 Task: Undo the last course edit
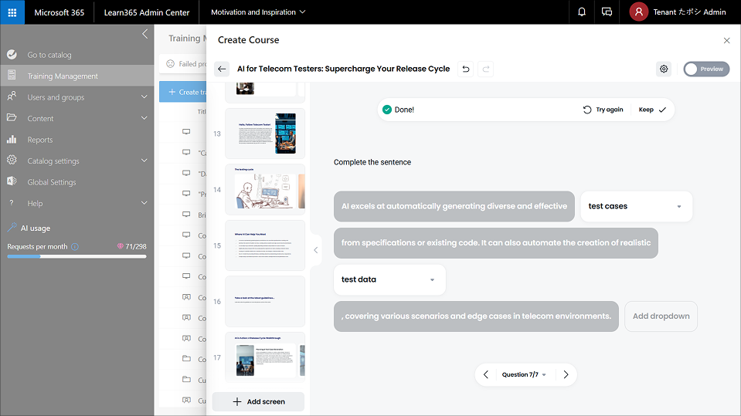click(x=465, y=69)
